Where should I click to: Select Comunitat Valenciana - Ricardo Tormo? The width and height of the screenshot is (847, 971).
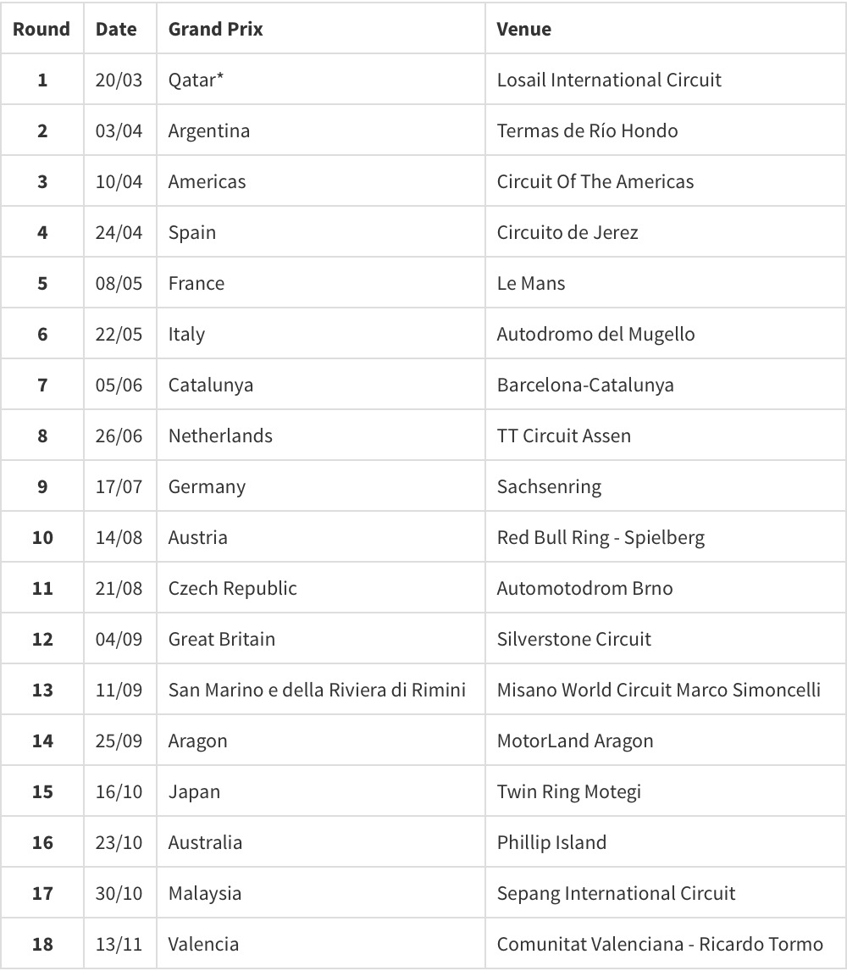pyautogui.click(x=660, y=944)
